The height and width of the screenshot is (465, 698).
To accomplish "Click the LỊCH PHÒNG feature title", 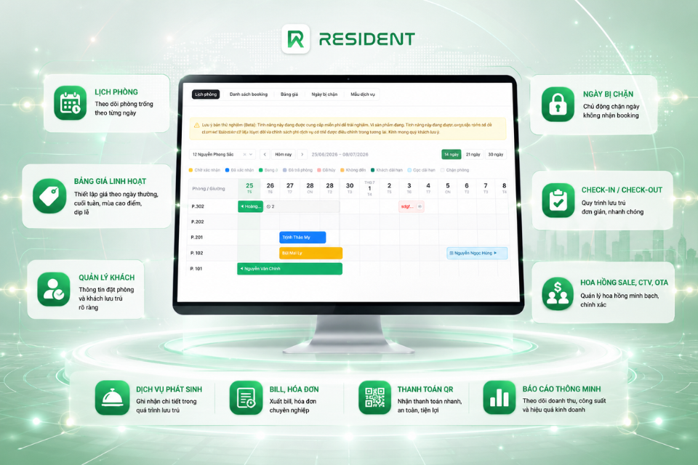I will click(116, 92).
